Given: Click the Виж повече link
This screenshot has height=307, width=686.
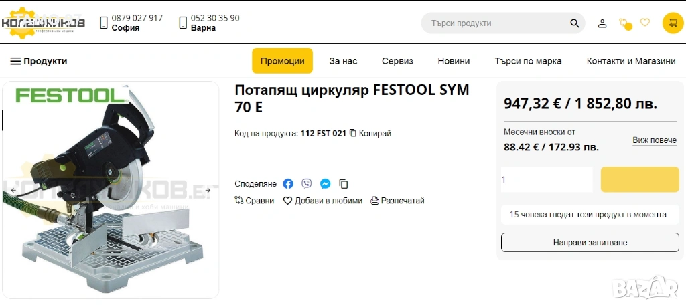Looking at the screenshot, I should [x=655, y=140].
